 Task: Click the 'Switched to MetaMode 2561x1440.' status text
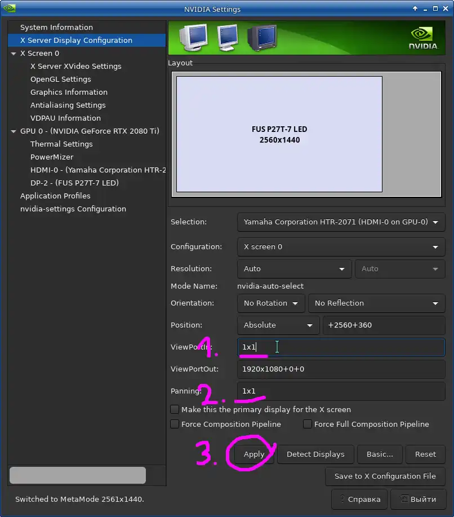click(79, 499)
